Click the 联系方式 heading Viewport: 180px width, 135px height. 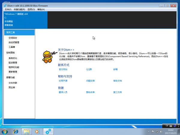[x=64, y=65]
